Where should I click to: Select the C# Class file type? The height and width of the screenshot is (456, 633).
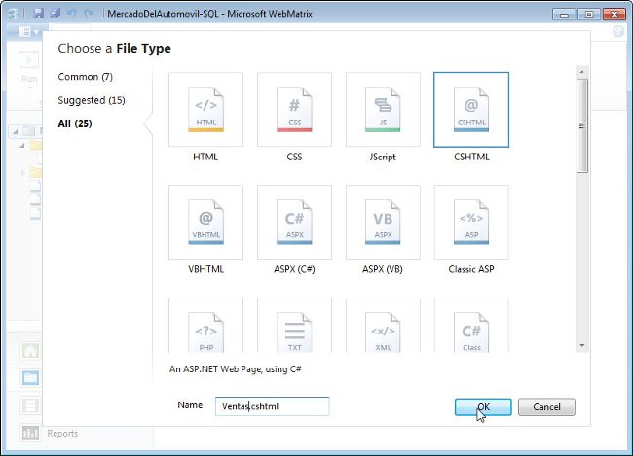[x=471, y=326]
